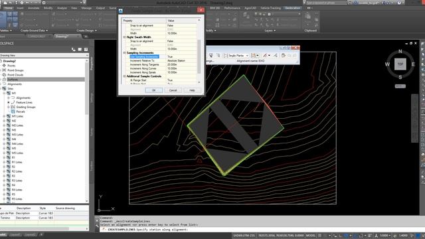425x239 pixels.
Task: Open the Vehicle Tracking ribbon tab
Action: (x=270, y=8)
